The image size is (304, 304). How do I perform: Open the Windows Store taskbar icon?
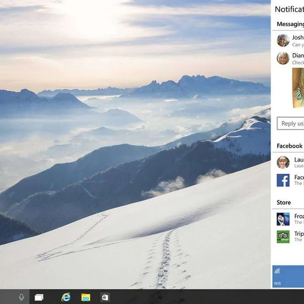point(105,297)
